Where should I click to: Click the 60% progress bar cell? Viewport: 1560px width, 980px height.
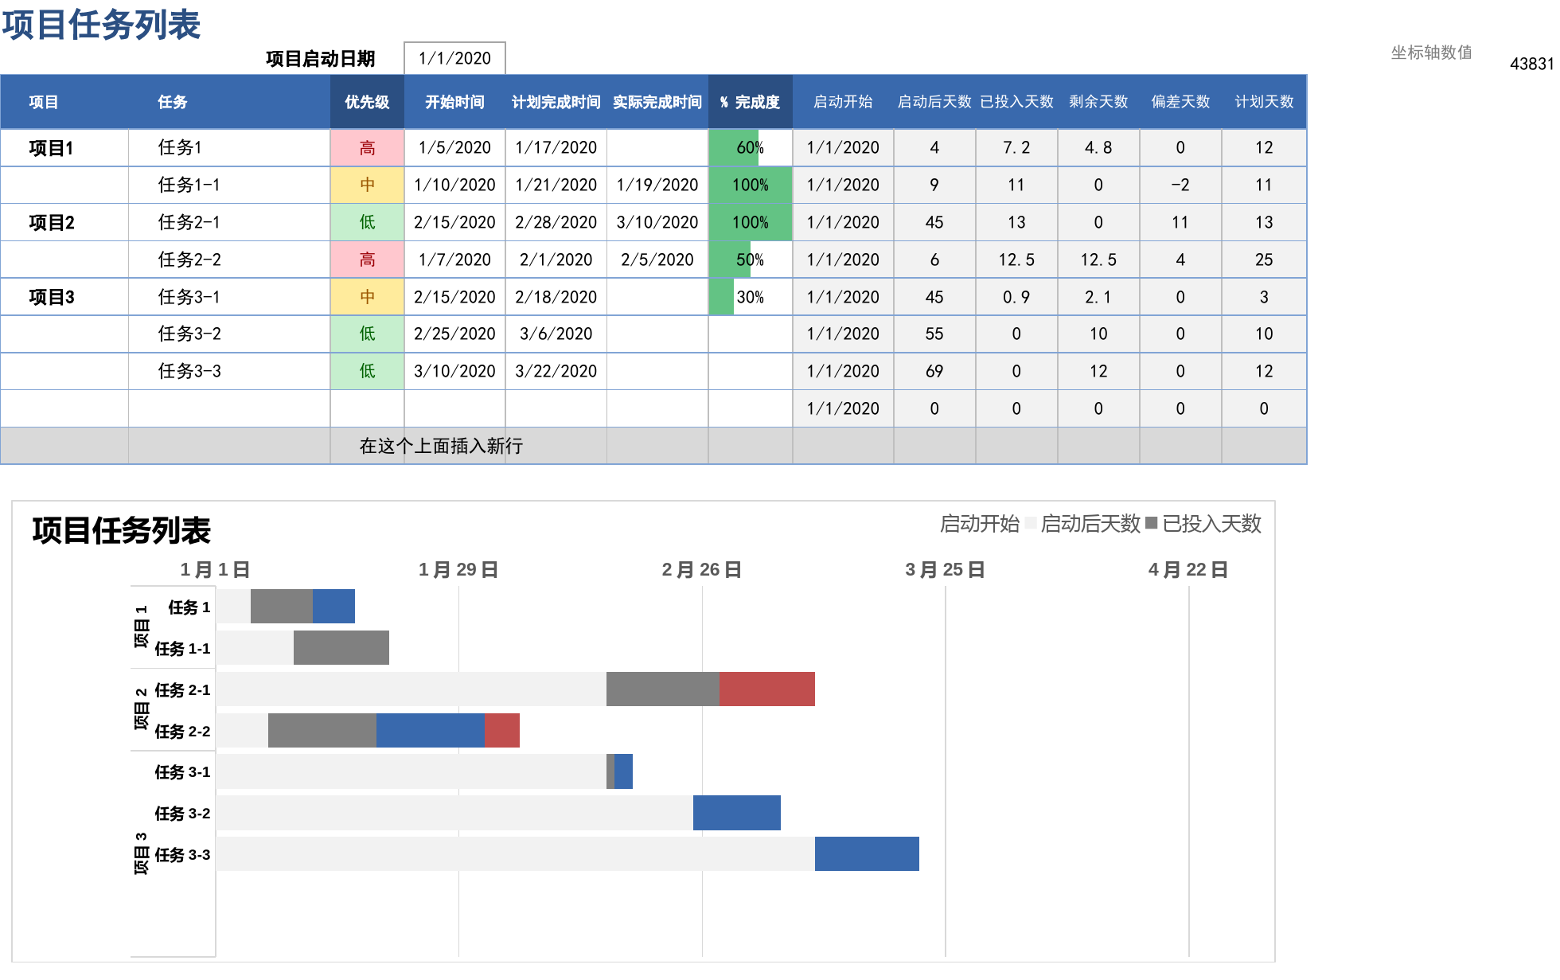point(750,148)
